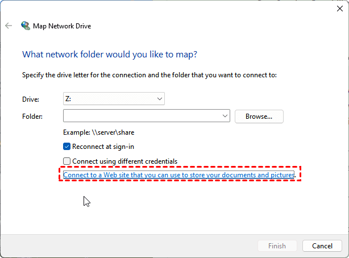Click the "Drive:" field label
The height and width of the screenshot is (258, 349).
[31, 99]
